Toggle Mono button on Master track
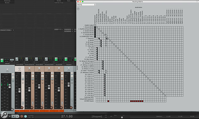Screen dimensions: 199x119 click(12, 60)
